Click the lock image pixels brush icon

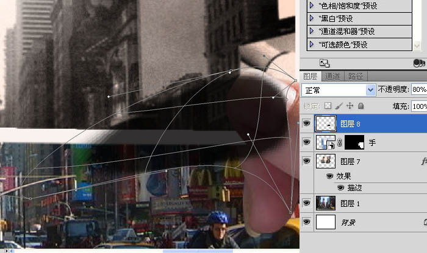point(339,106)
